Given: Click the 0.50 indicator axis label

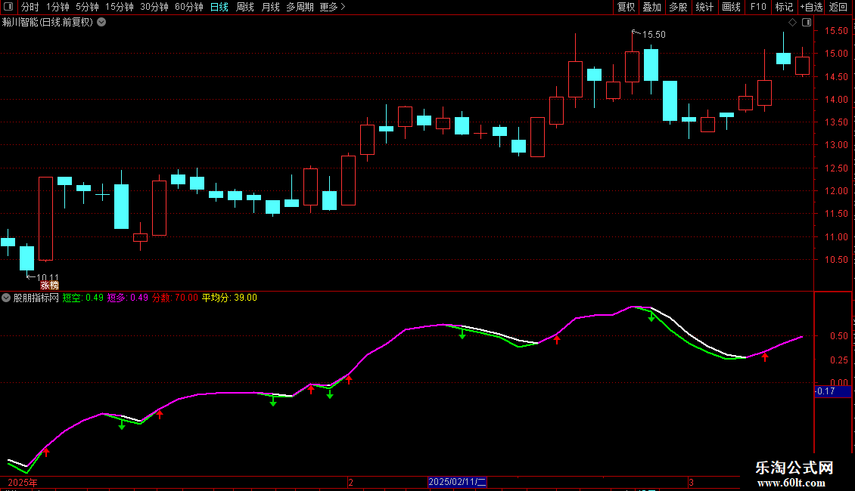Looking at the screenshot, I should pos(839,336).
